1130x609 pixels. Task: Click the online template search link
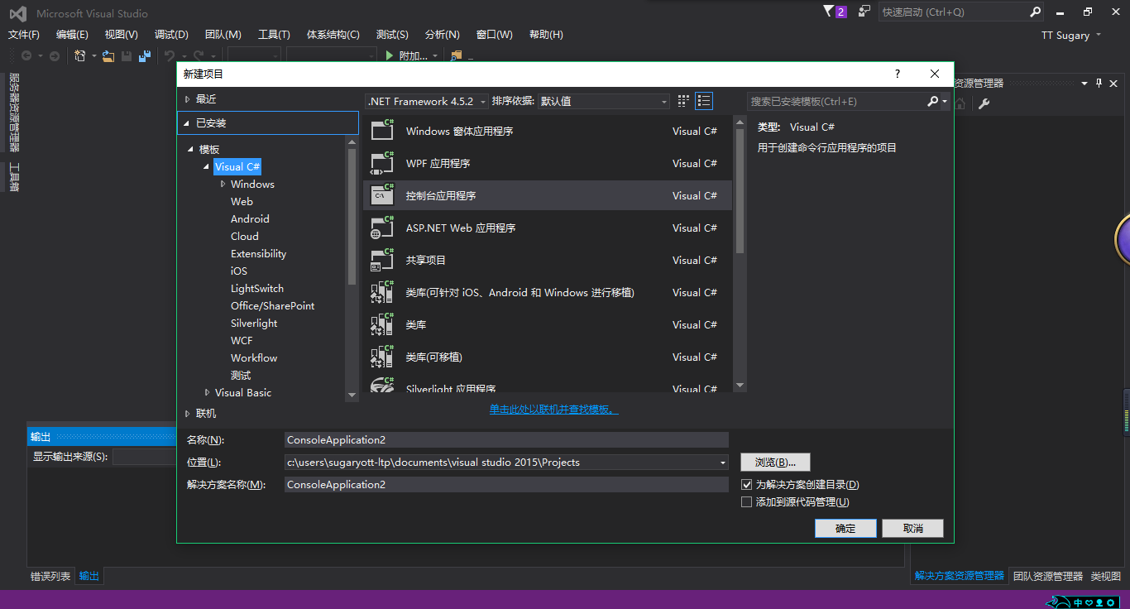[553, 410]
